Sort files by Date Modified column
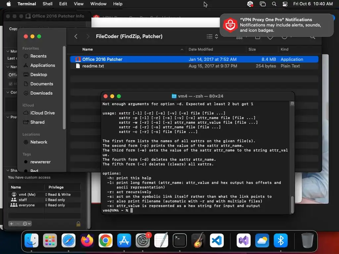The image size is (339, 254). [216, 49]
